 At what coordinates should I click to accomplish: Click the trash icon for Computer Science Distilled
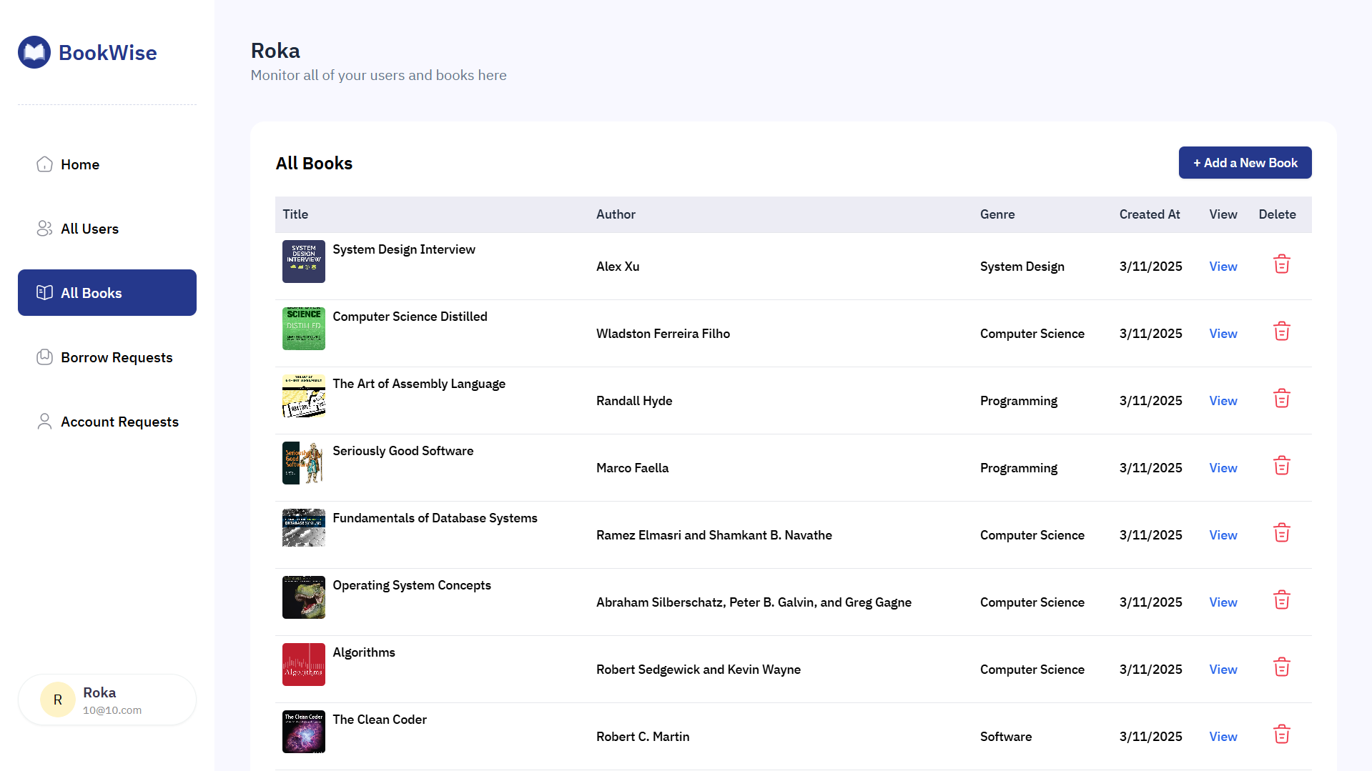pos(1281,331)
